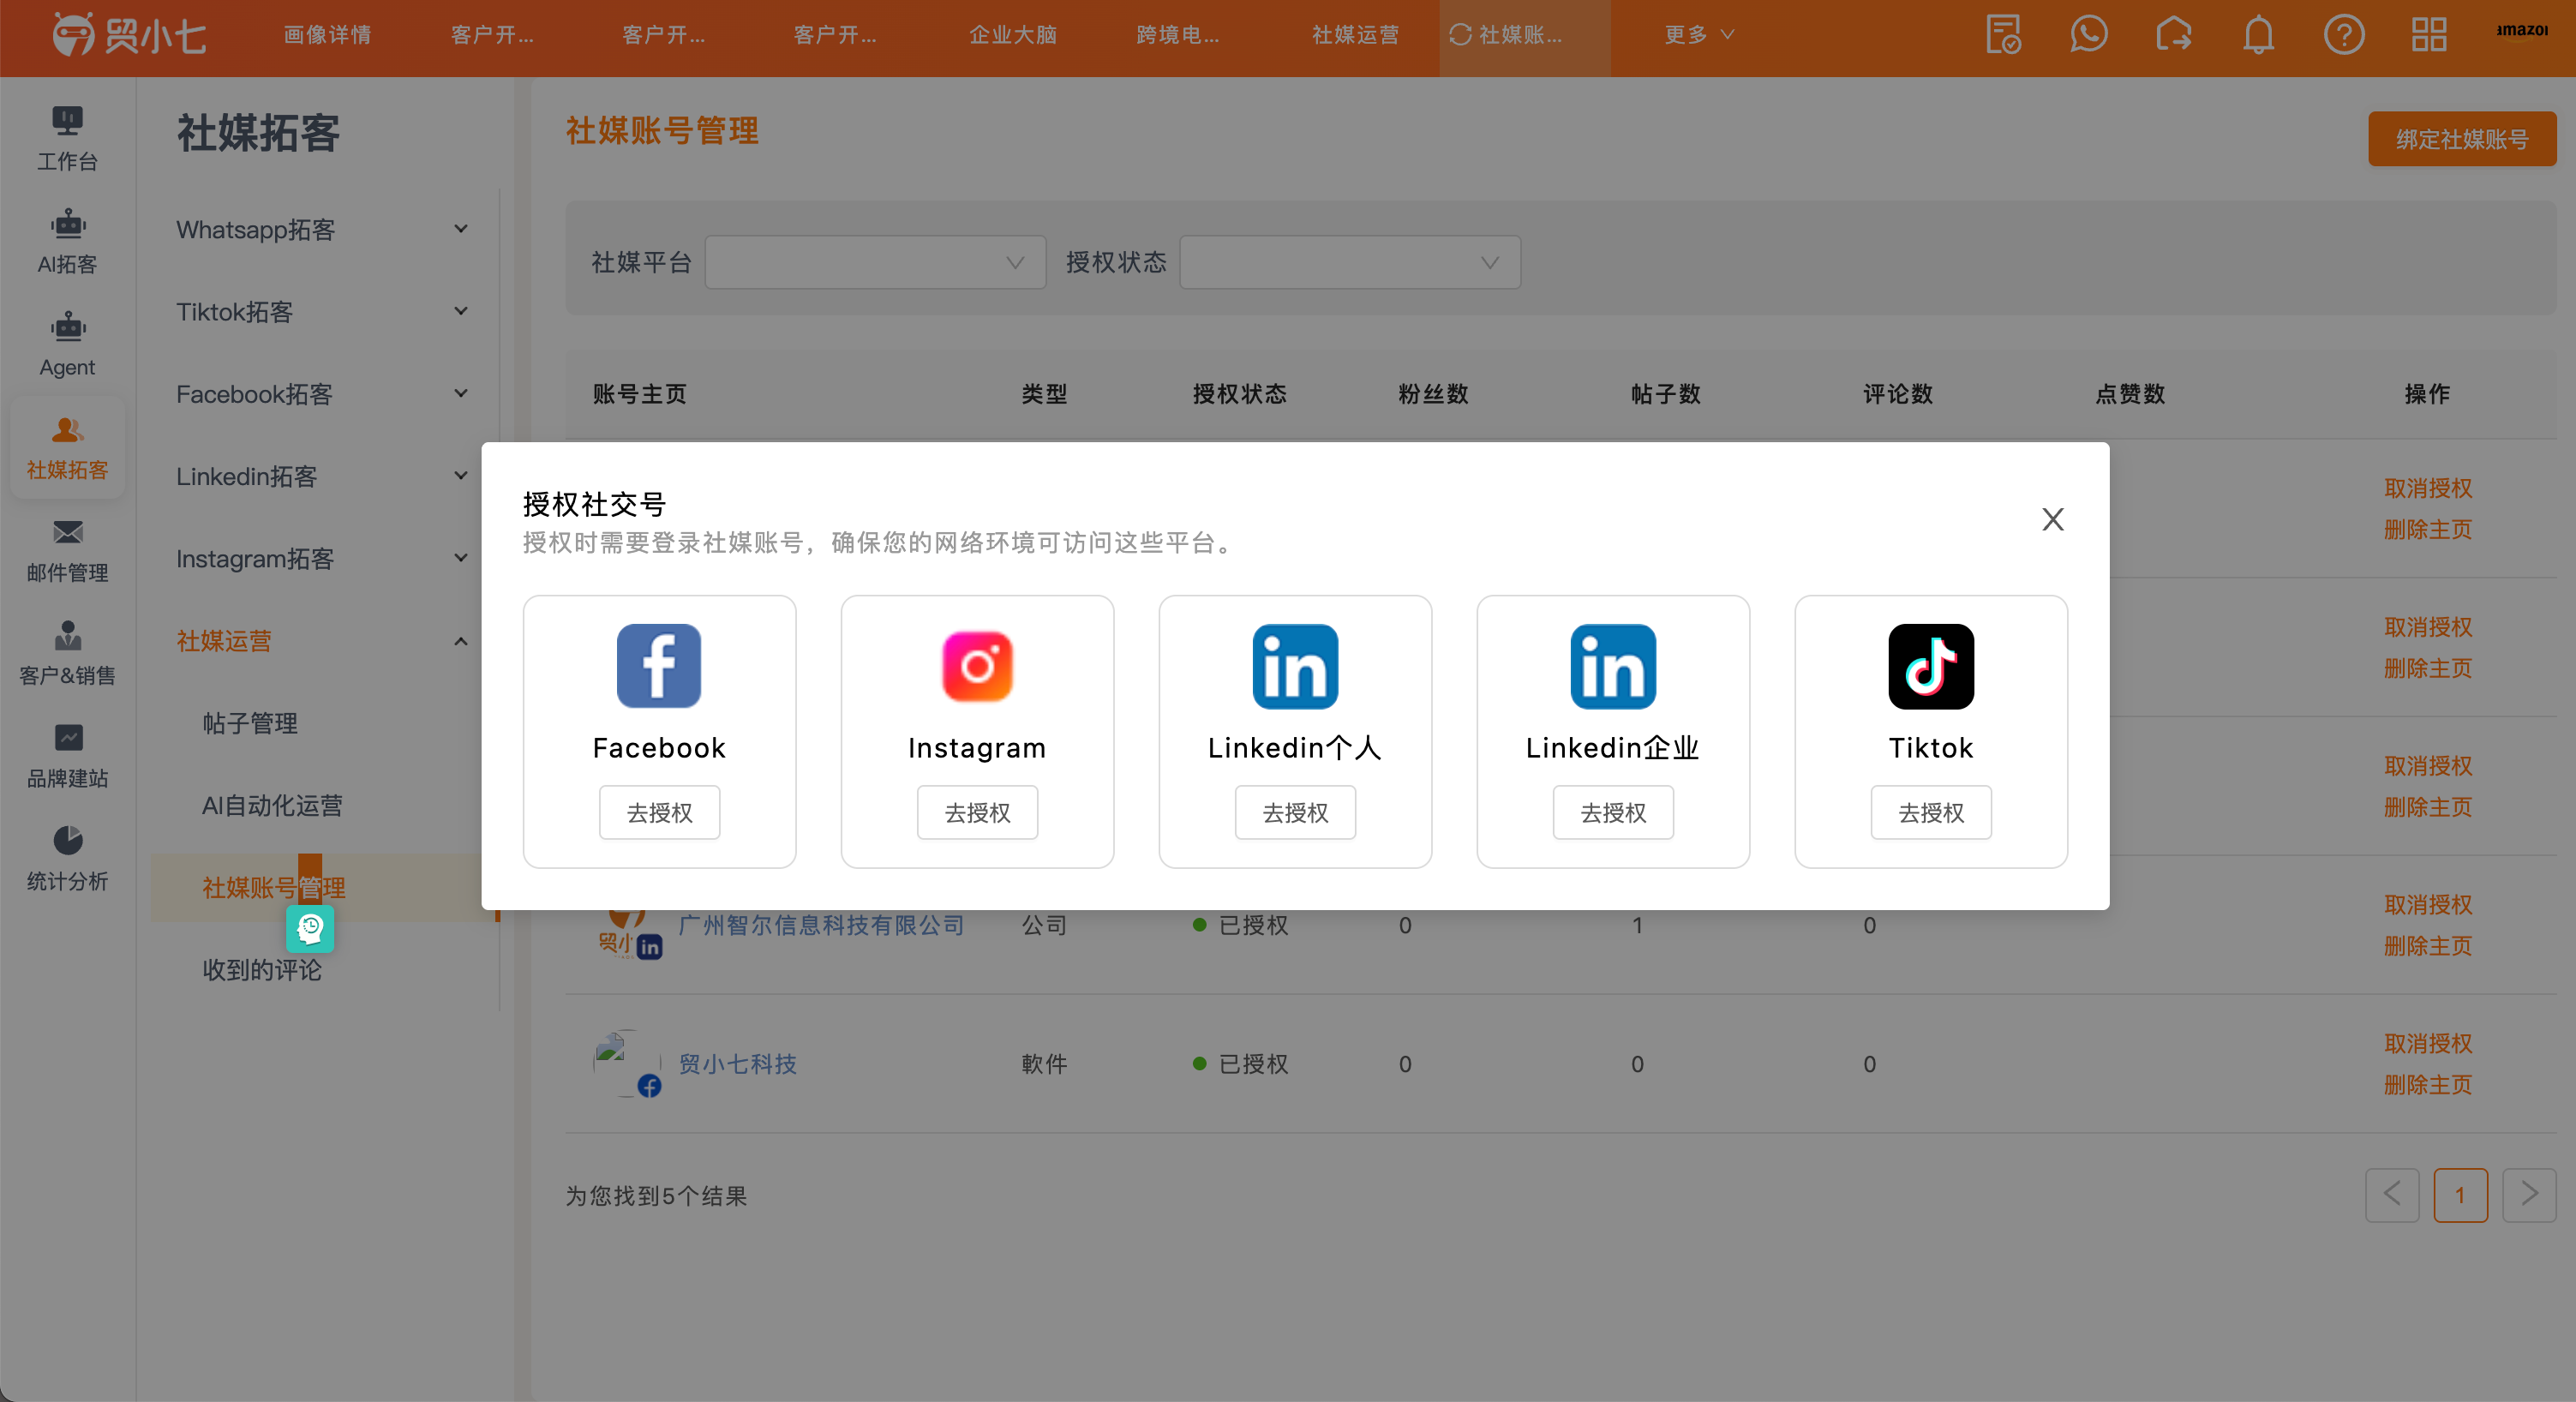This screenshot has width=2576, height=1402.
Task: Switch to the 社媒运营 top tab
Action: pyautogui.click(x=1355, y=35)
